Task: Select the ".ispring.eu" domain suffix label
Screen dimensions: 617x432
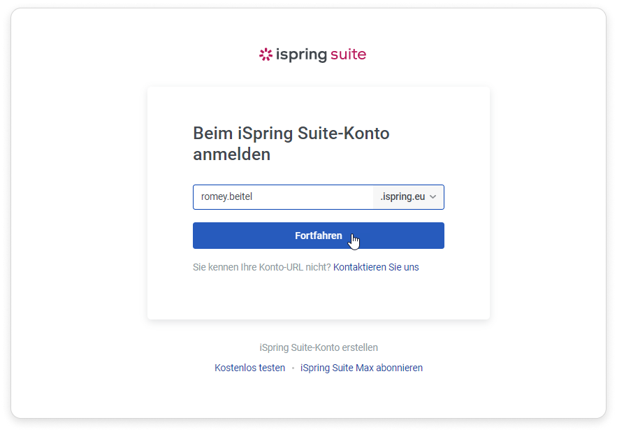Action: (x=402, y=197)
